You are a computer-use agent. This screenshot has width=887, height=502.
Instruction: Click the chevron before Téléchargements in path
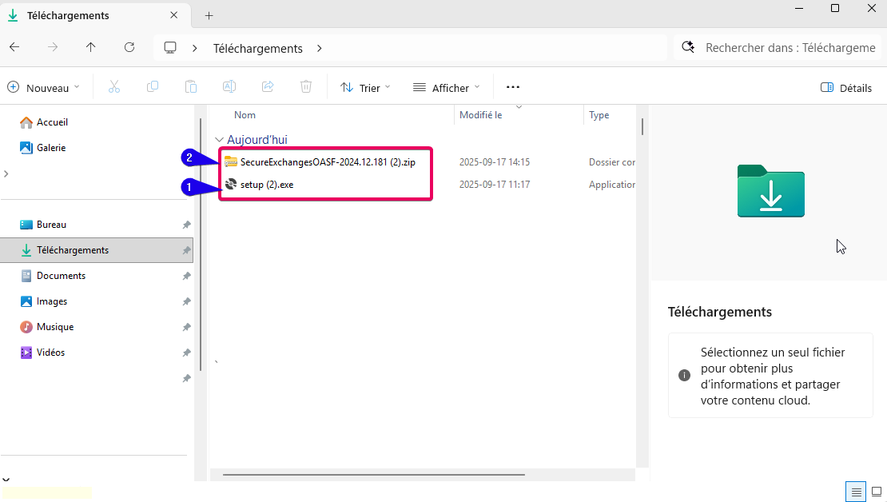(195, 48)
